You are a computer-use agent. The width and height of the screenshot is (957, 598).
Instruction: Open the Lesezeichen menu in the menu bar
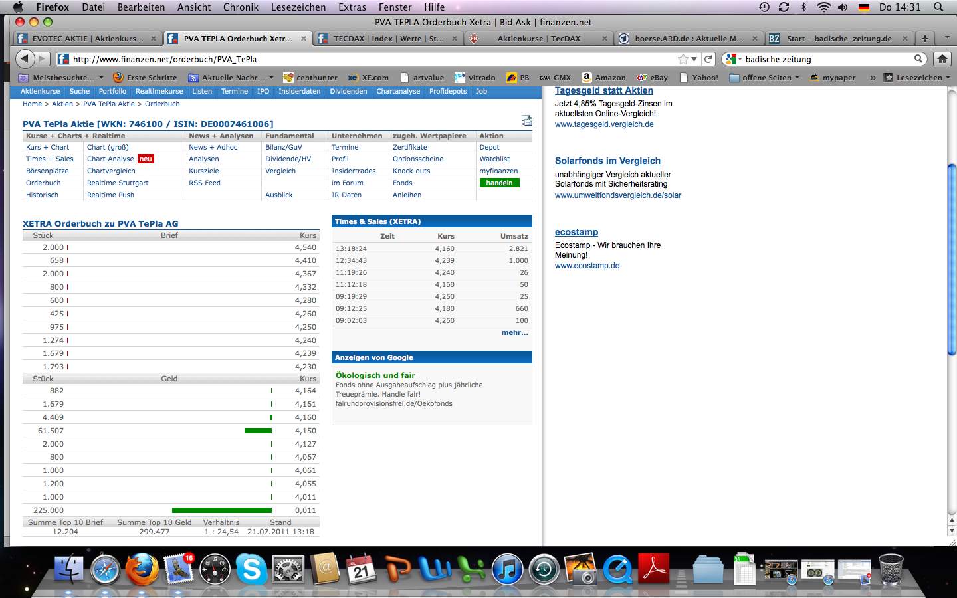click(298, 7)
